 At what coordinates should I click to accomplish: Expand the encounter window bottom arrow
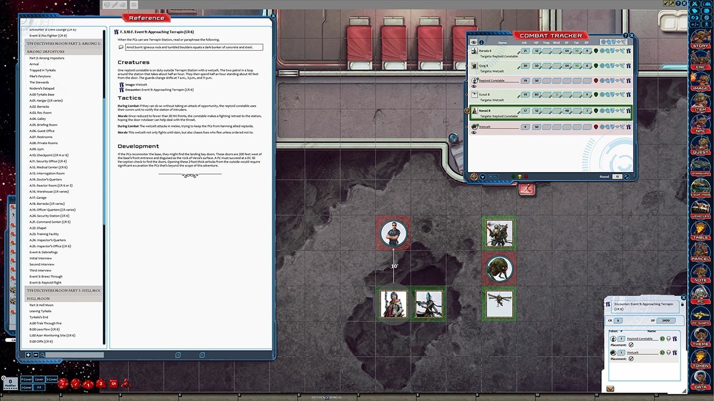610,388
